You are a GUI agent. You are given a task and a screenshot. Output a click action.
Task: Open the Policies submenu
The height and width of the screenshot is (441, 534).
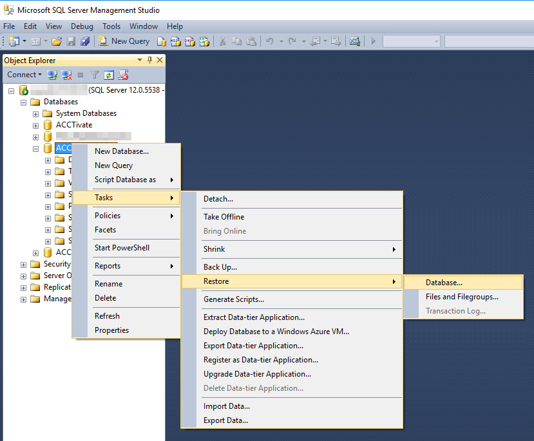(x=126, y=216)
